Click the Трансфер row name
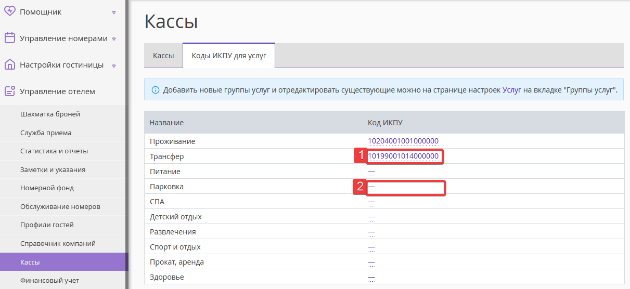Screen dimensions: 630x289 (166, 156)
